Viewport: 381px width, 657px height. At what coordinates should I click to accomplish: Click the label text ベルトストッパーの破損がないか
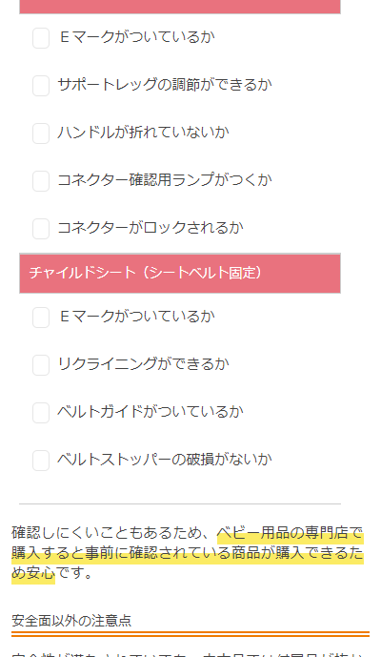coord(165,460)
